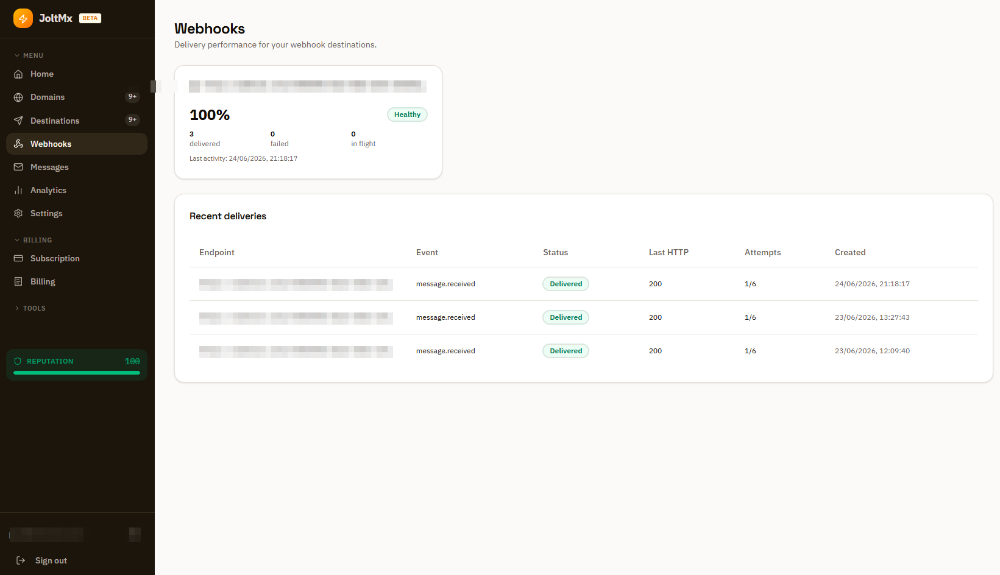The height and width of the screenshot is (575, 1000).
Task: Click the Billing receipt icon
Action: click(18, 281)
